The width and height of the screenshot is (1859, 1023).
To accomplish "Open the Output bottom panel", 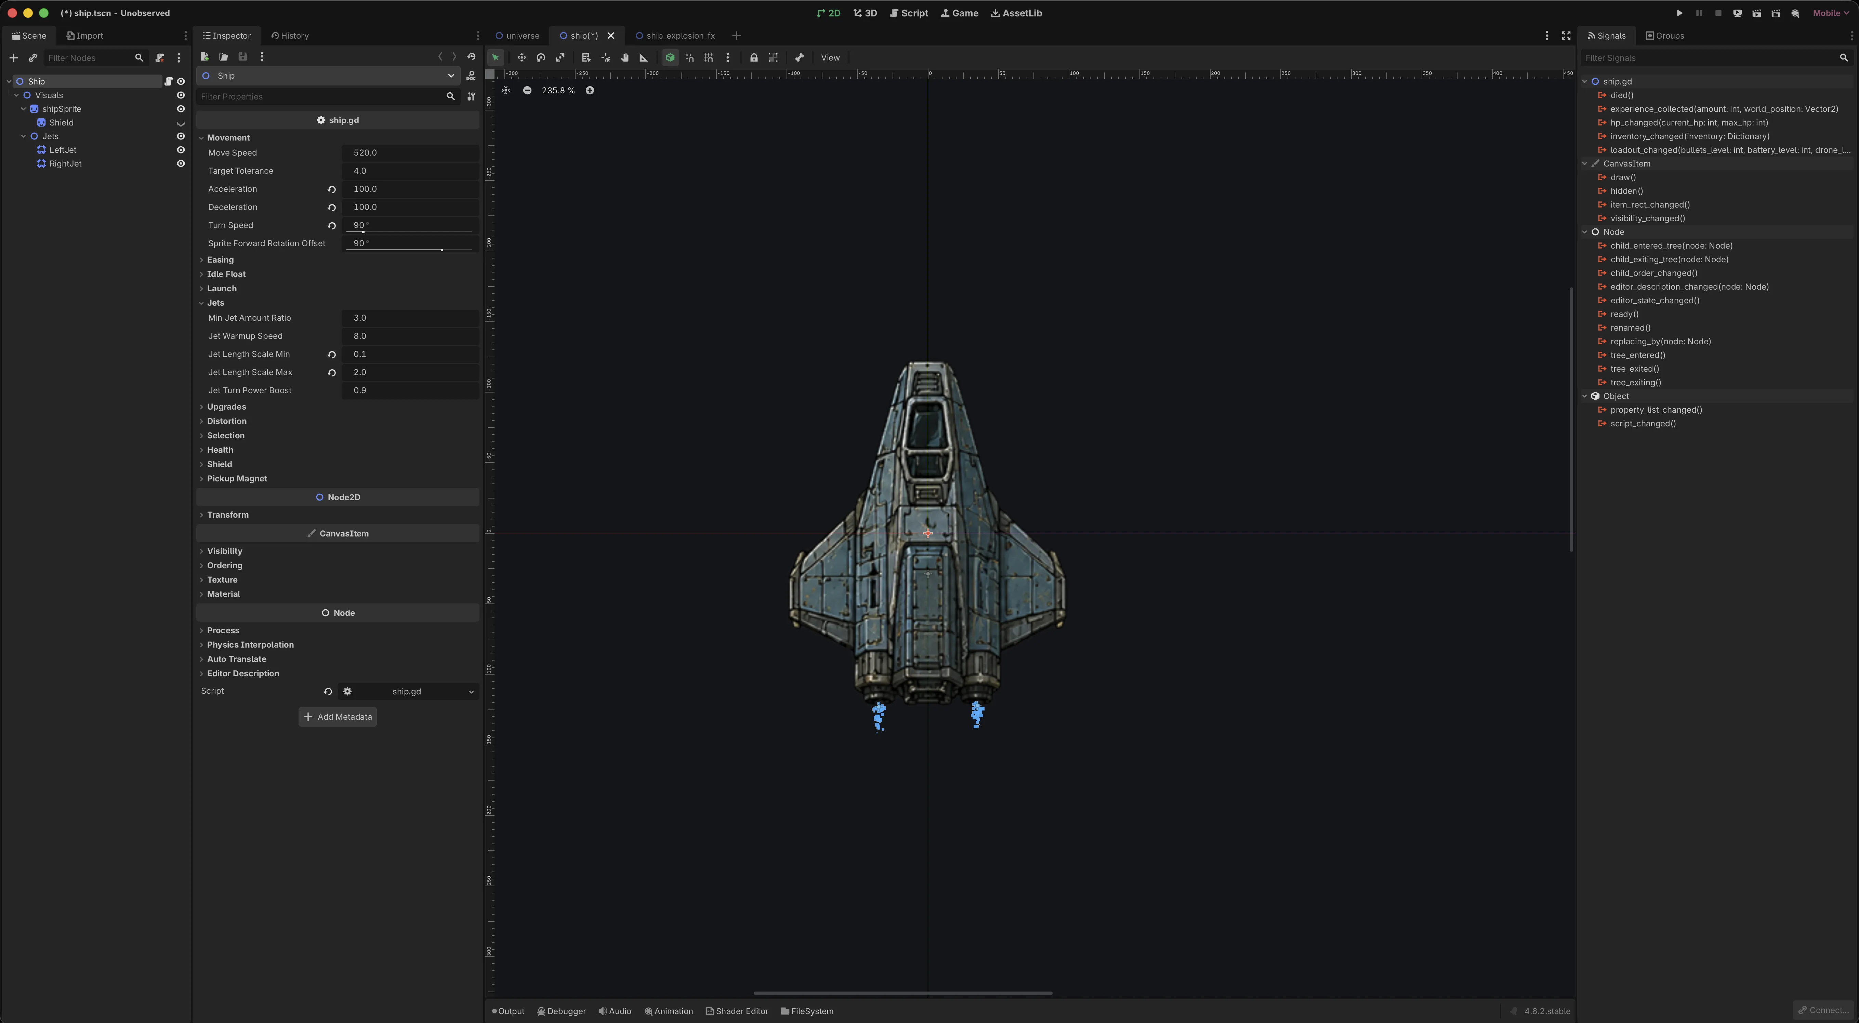I will pos(508,1011).
